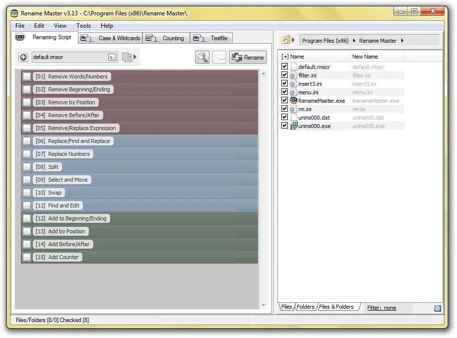Select the insert3.ini file name

tap(310, 84)
